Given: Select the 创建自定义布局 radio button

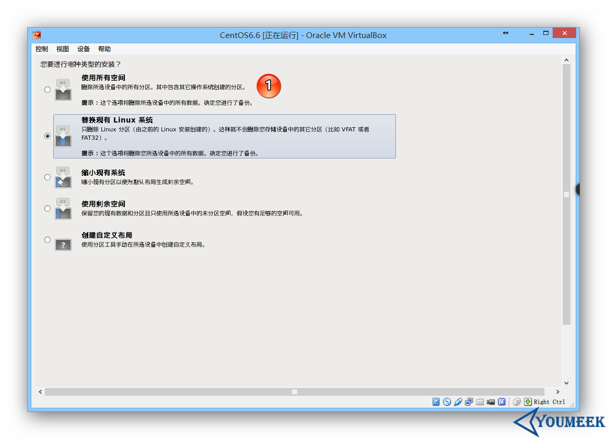Looking at the screenshot, I should (47, 239).
